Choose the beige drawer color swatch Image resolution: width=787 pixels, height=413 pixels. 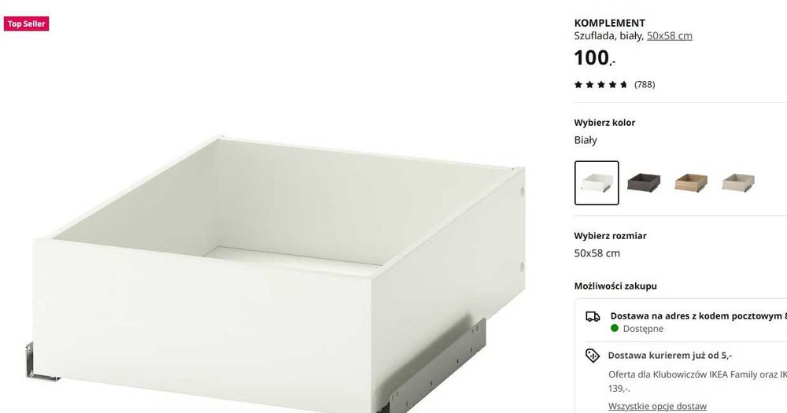[x=738, y=183]
